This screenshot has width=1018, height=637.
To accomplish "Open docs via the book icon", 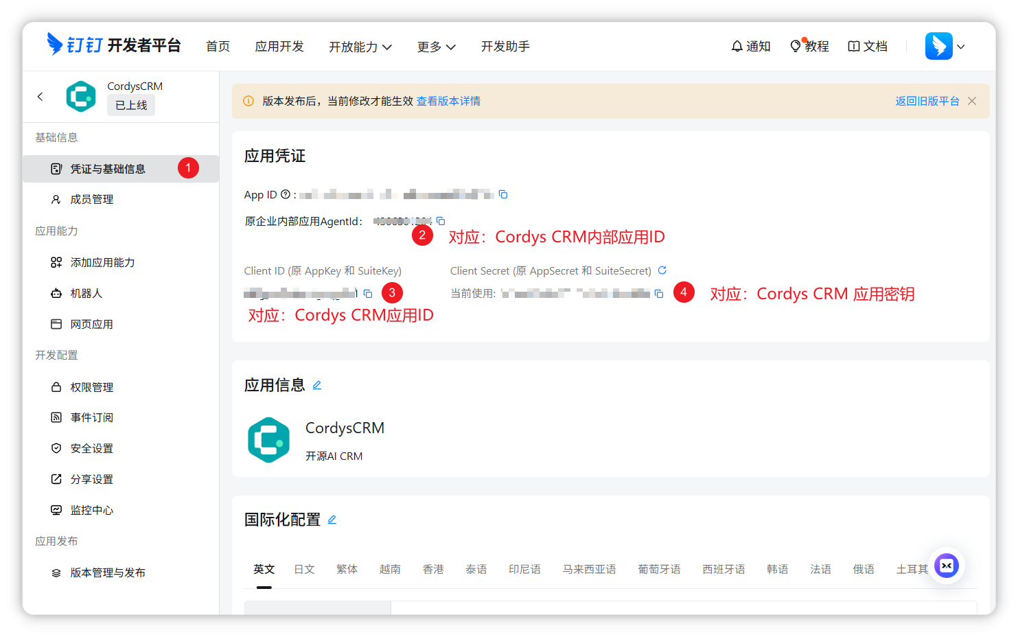I will pyautogui.click(x=854, y=46).
